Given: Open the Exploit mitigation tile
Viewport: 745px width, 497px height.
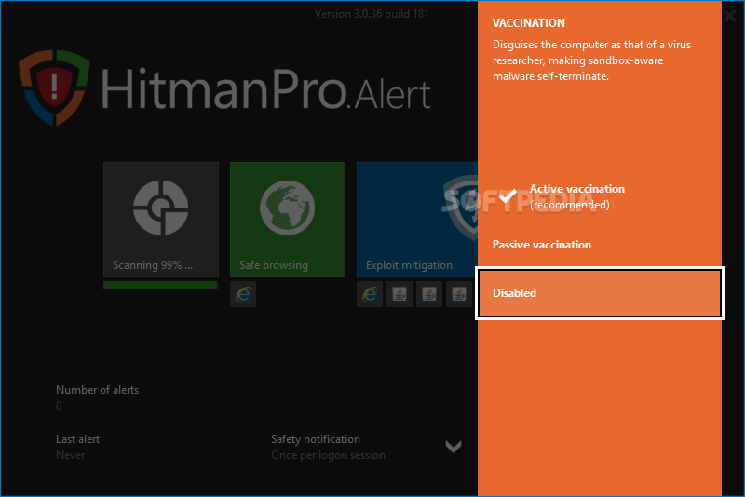Looking at the screenshot, I should (x=417, y=220).
